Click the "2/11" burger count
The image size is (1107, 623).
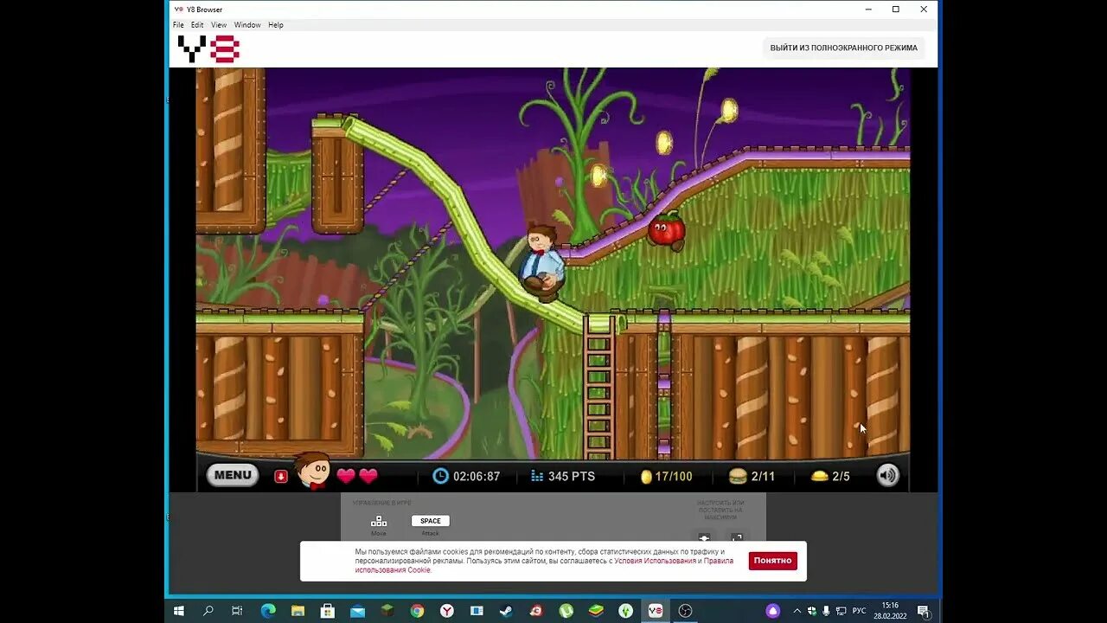[764, 476]
